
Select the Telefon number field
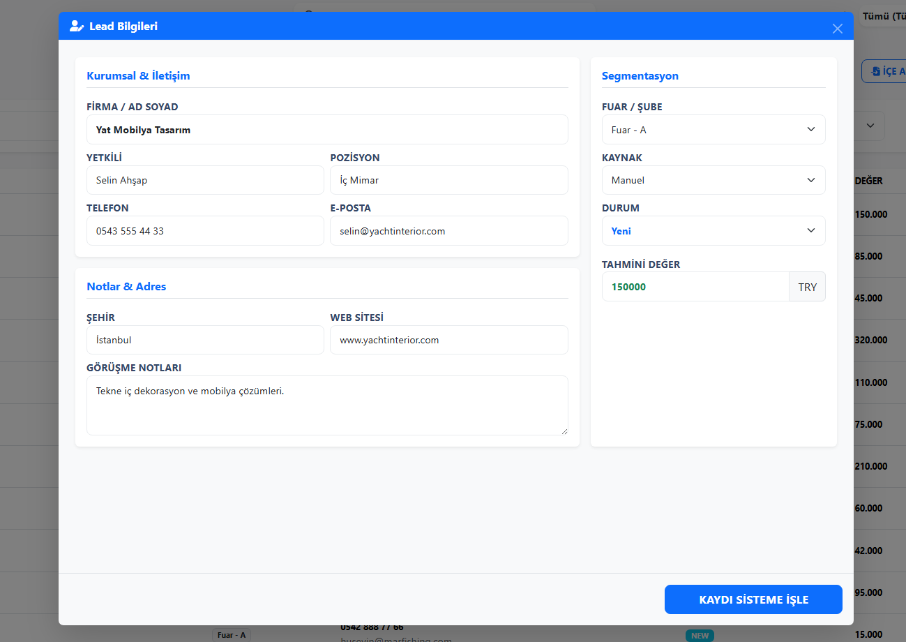[205, 231]
